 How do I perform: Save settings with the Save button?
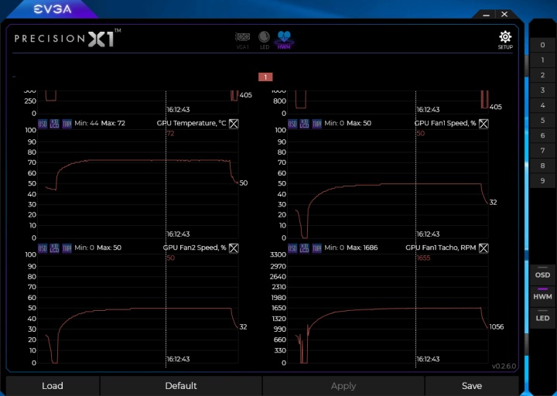472,386
